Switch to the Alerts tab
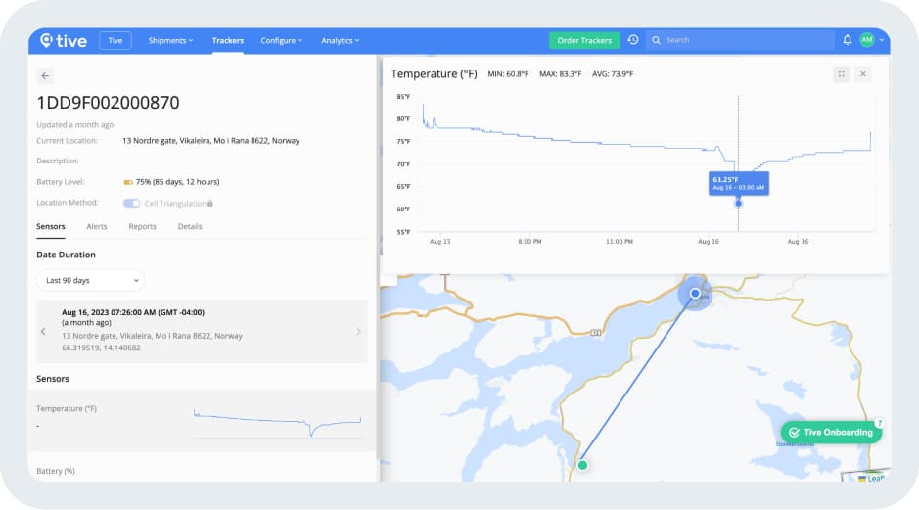The height and width of the screenshot is (510, 919). [x=97, y=226]
